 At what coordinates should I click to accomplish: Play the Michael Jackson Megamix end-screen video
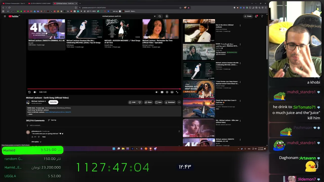click(x=123, y=29)
